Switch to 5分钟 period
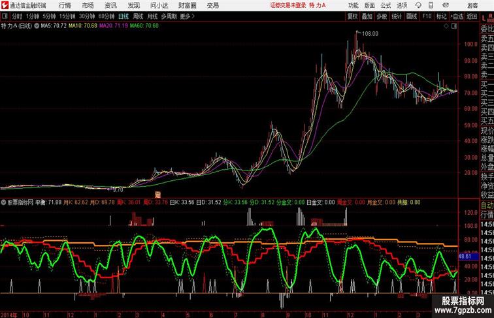This screenshot has width=494, height=318. [x=49, y=16]
